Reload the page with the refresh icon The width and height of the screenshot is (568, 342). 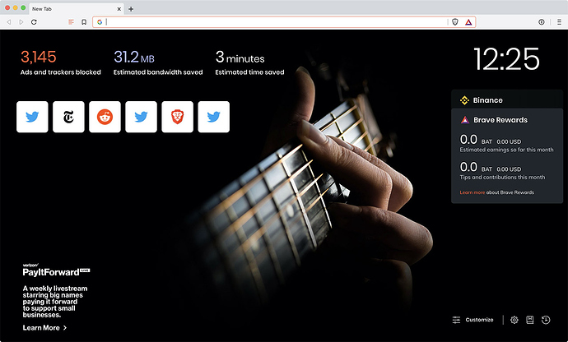[x=34, y=22]
